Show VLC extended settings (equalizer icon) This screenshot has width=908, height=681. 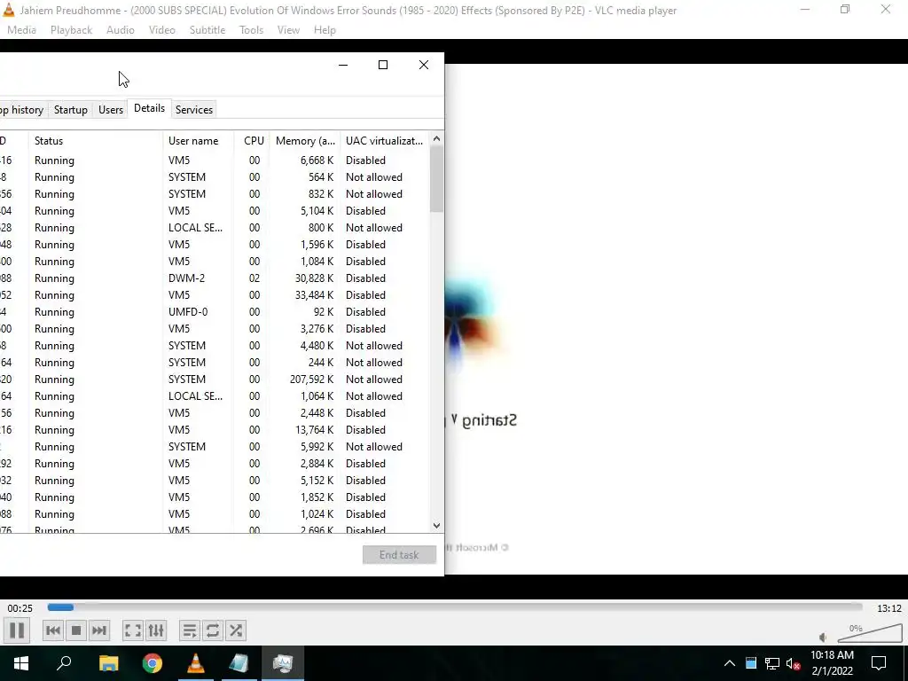(156, 630)
